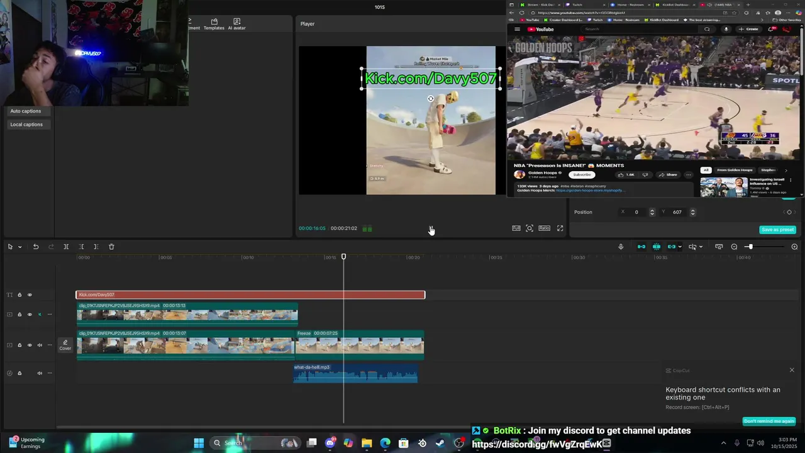Image resolution: width=805 pixels, height=453 pixels.
Task: Click the YouTube Create button
Action: 748,29
